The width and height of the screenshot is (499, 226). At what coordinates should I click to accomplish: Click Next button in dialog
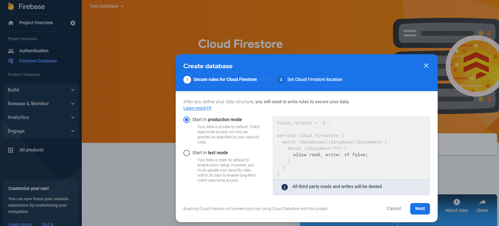click(420, 209)
